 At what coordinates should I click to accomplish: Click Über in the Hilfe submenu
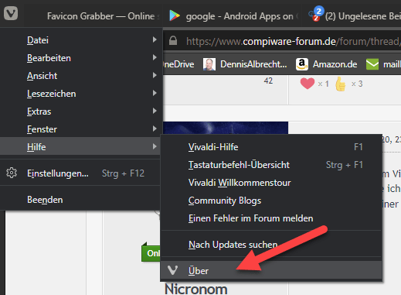[271, 270]
